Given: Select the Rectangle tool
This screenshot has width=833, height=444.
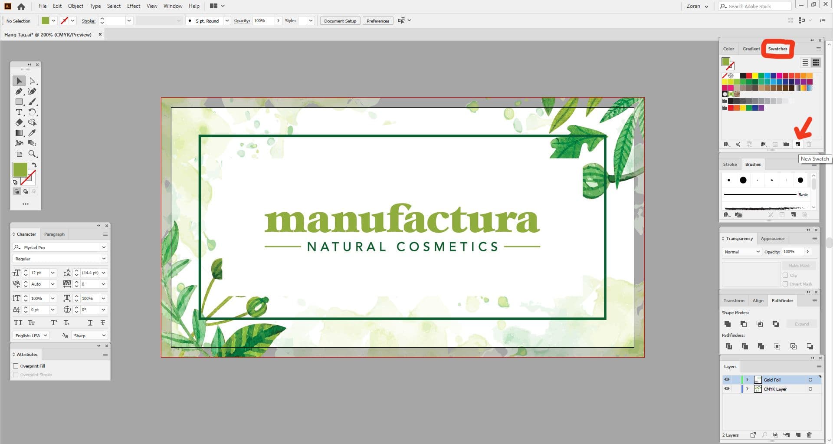Looking at the screenshot, I should point(19,102).
